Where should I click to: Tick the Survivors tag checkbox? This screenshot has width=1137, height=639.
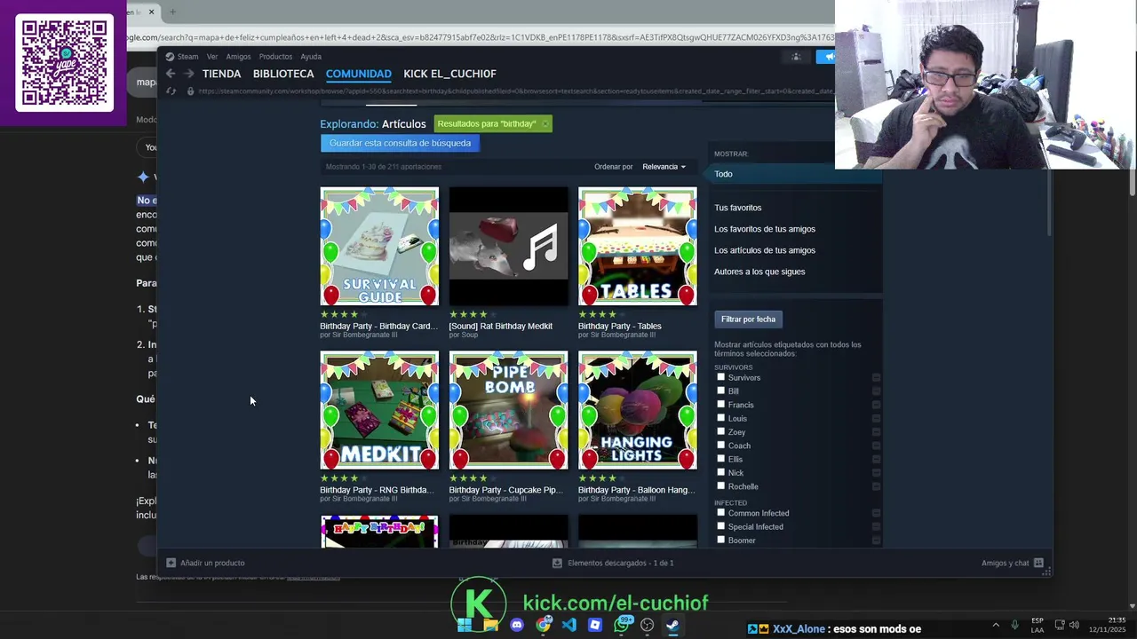click(x=720, y=377)
